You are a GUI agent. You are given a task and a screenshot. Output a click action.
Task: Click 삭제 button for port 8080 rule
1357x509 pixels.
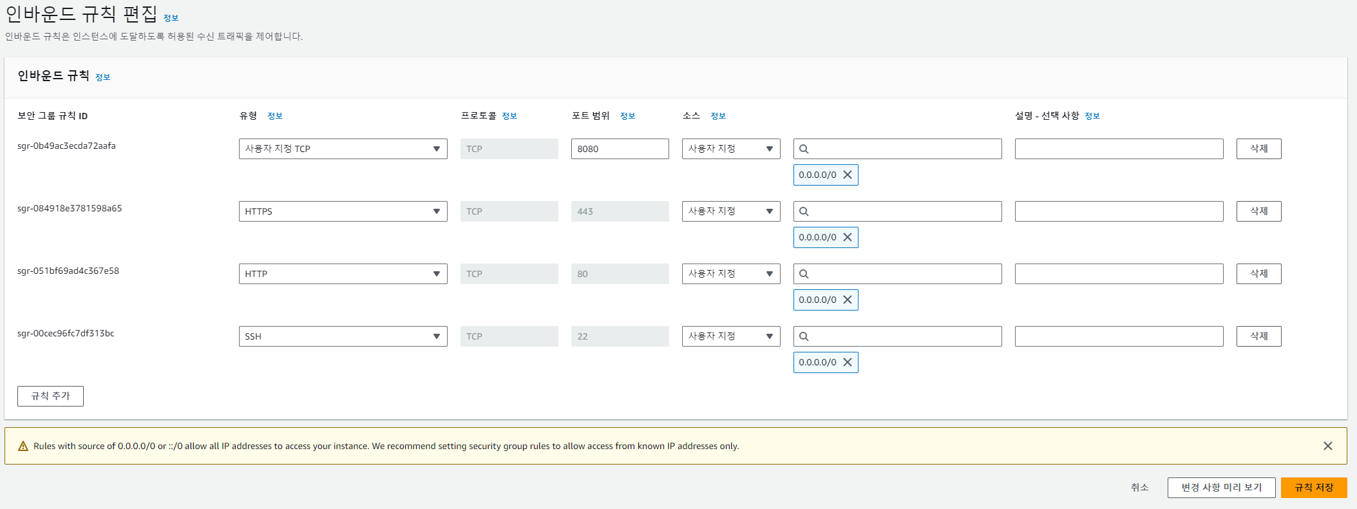coord(1258,149)
